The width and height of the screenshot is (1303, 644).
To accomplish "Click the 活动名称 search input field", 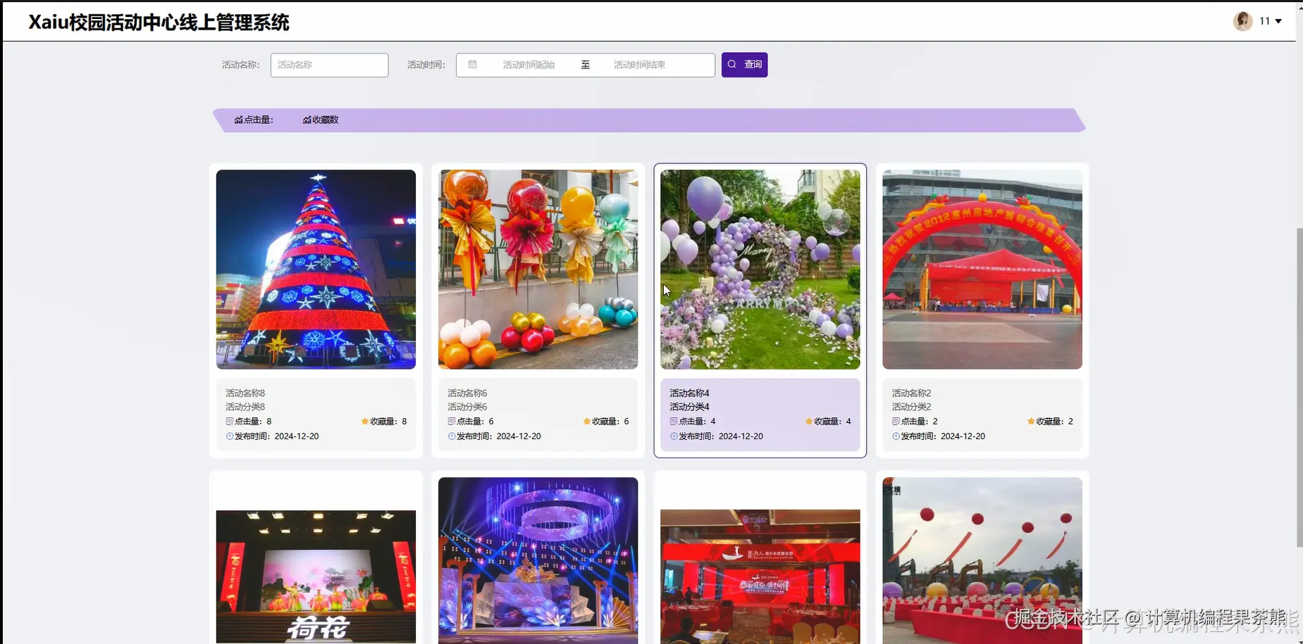I will 328,64.
